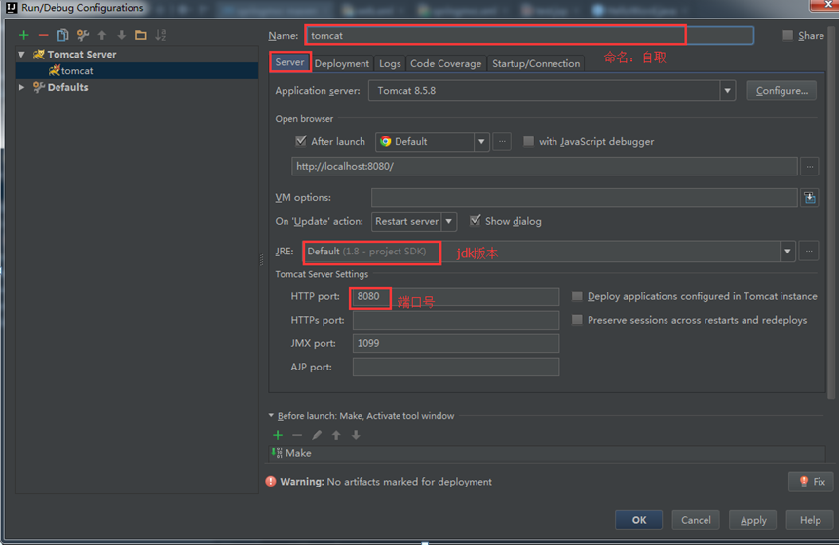Open JRE browse ellipsis button
Screen dimensions: 839x545
point(809,252)
